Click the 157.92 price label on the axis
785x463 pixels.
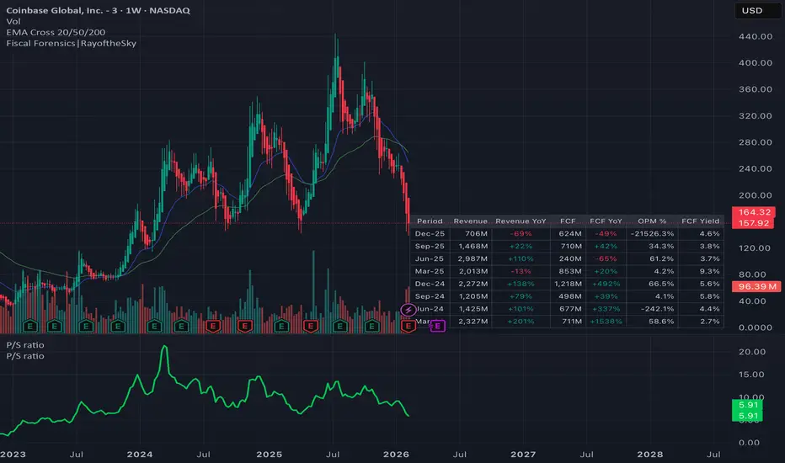pos(755,223)
